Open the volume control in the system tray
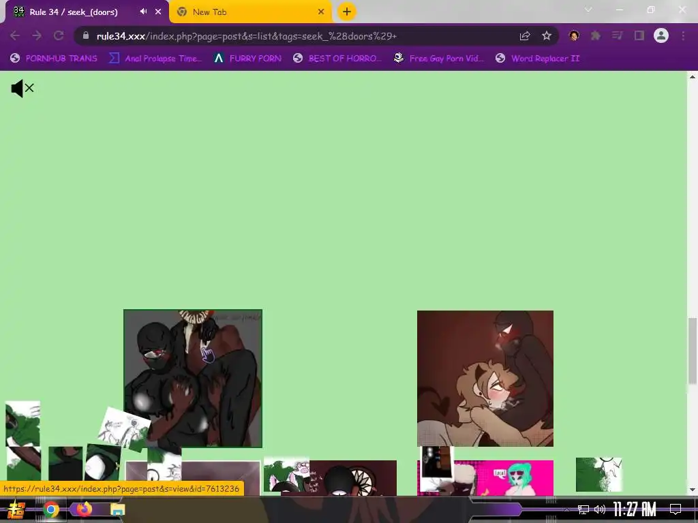The image size is (698, 523). [x=600, y=509]
